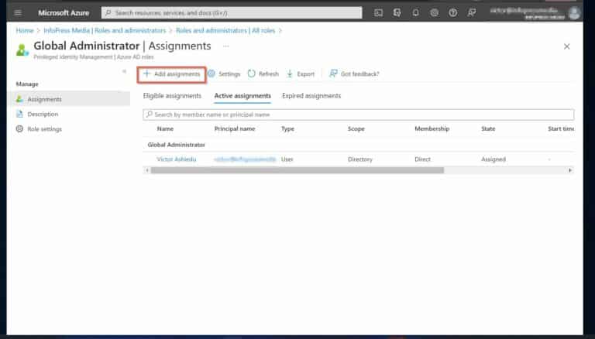
Task: Switch to Eligible assignments tab
Action: [x=172, y=96]
